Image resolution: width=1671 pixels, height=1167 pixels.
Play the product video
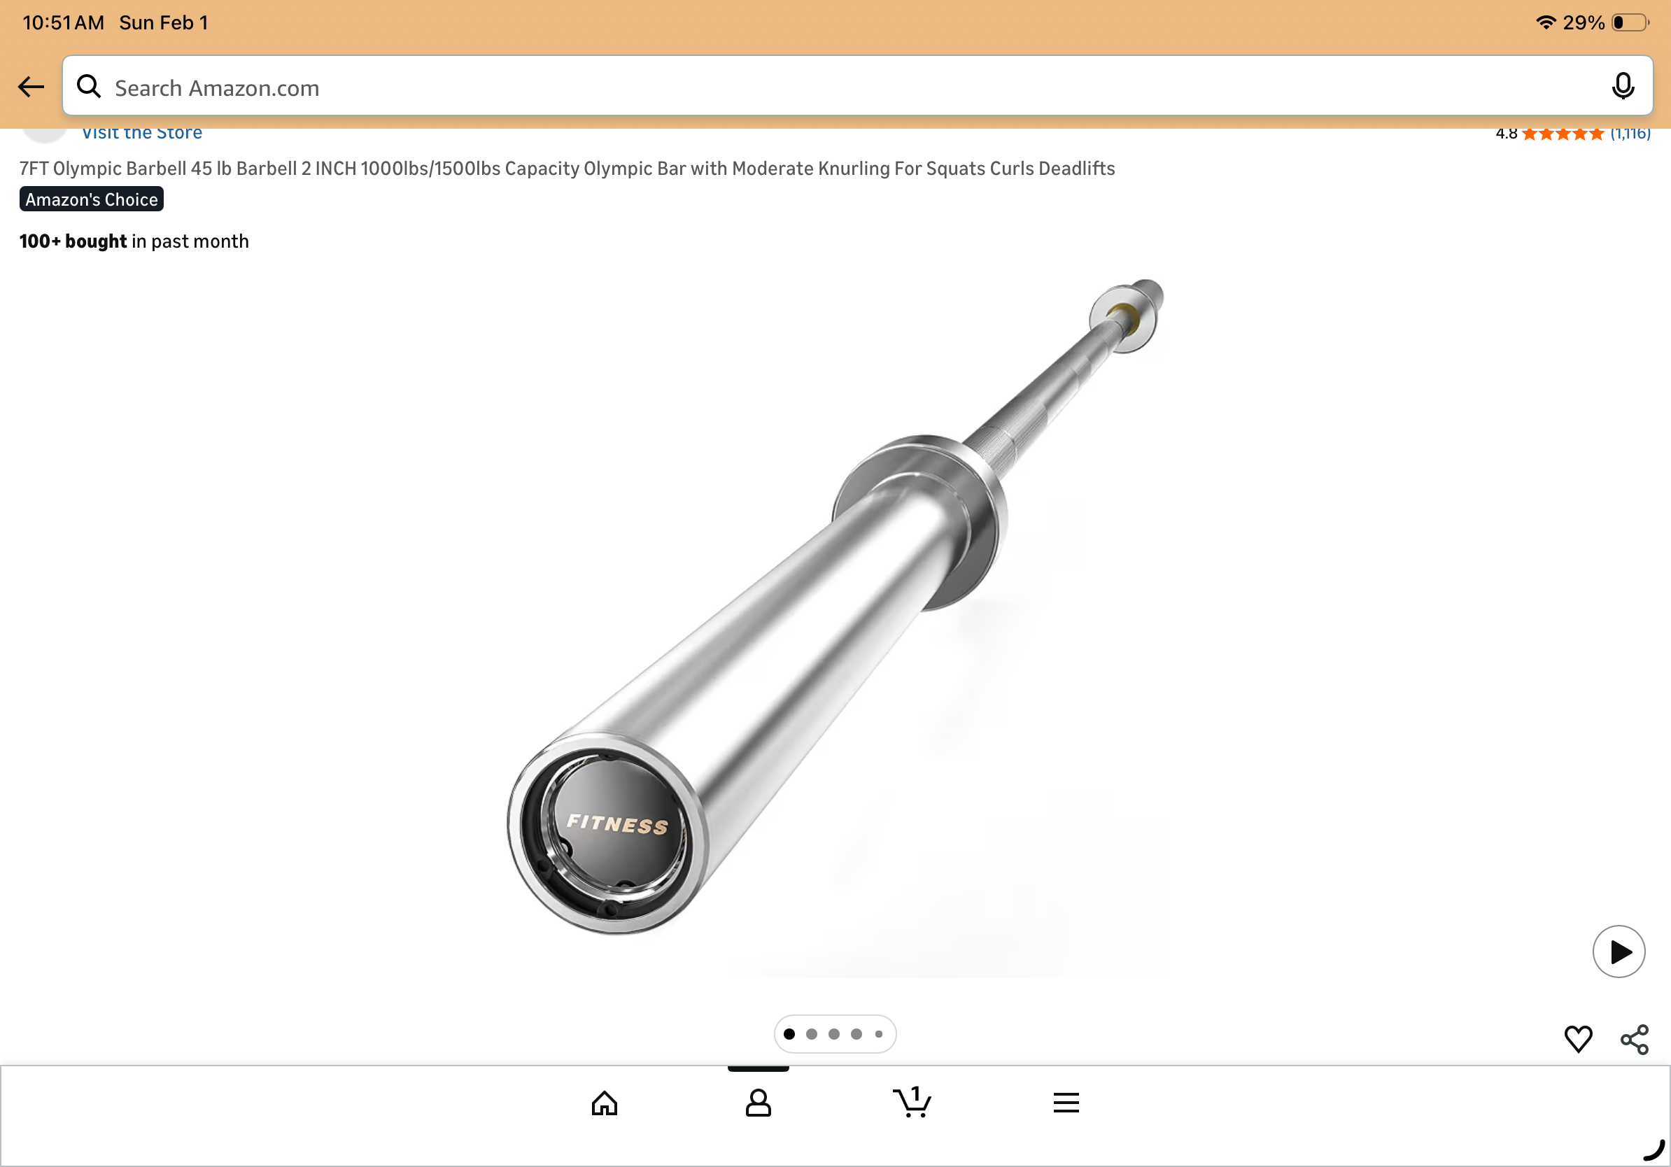pyautogui.click(x=1618, y=951)
